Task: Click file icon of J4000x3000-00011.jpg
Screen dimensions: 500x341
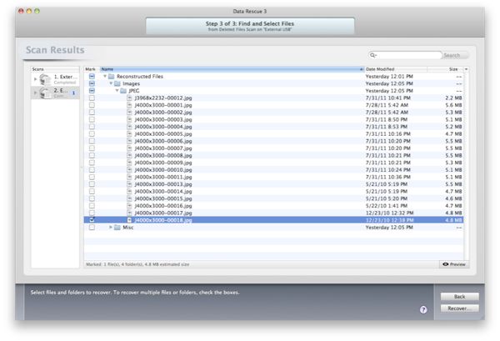Action: tap(129, 177)
